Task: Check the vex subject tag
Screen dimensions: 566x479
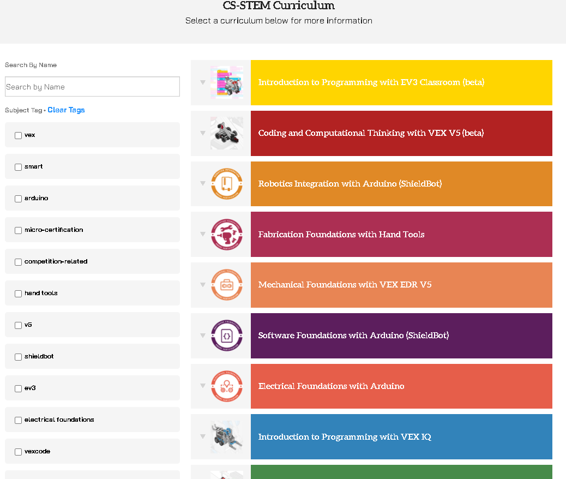Action: click(x=18, y=135)
